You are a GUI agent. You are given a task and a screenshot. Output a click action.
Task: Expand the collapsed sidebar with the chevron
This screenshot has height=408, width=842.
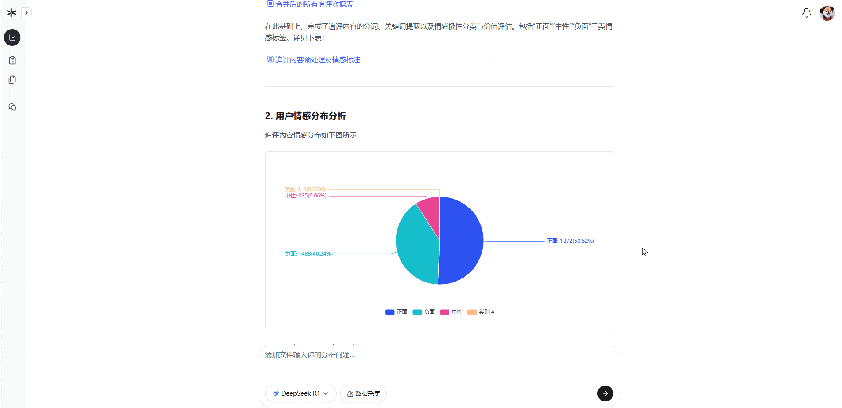[x=26, y=13]
